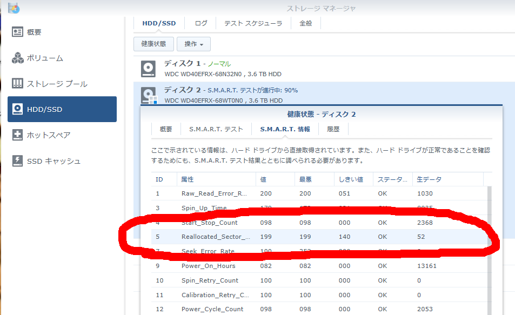Click the ステータス column header

click(393, 179)
